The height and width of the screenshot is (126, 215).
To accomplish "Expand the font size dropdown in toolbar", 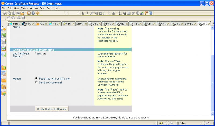I will pyautogui.click(x=79, y=13).
